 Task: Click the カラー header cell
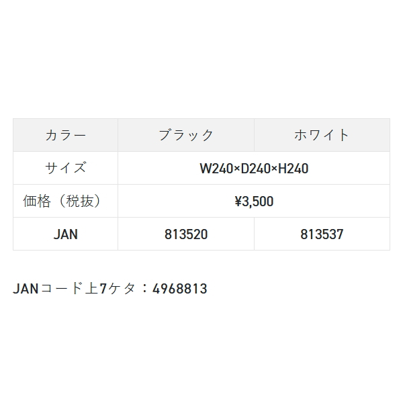[65, 135]
